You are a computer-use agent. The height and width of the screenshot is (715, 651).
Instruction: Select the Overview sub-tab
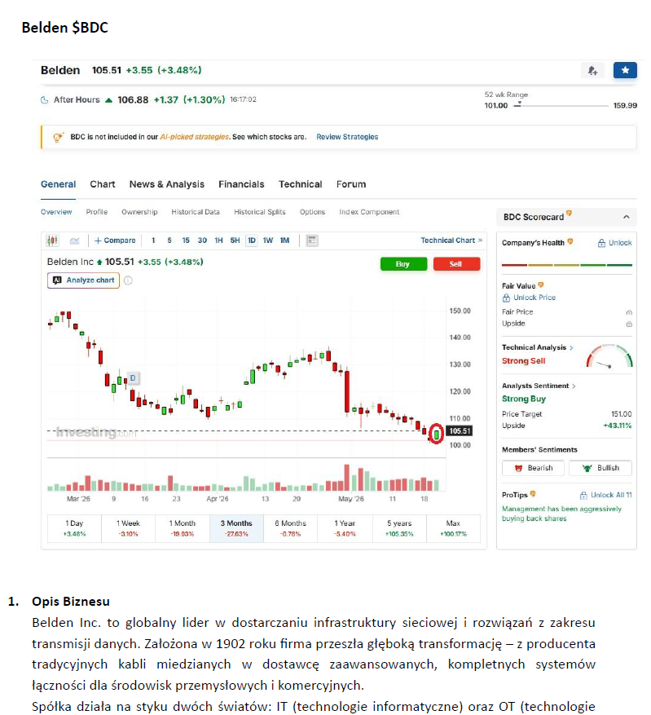point(56,212)
